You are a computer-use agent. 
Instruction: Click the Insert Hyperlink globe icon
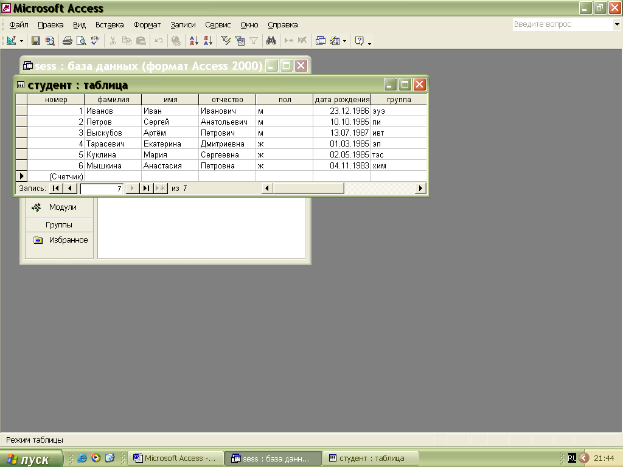[x=176, y=41]
